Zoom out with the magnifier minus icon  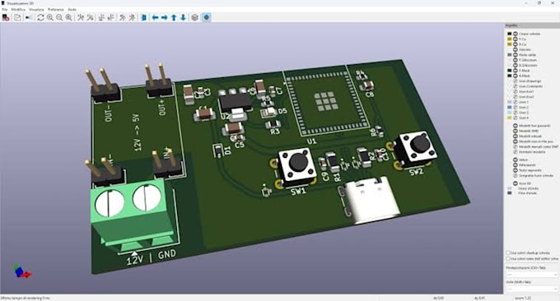pos(59,17)
